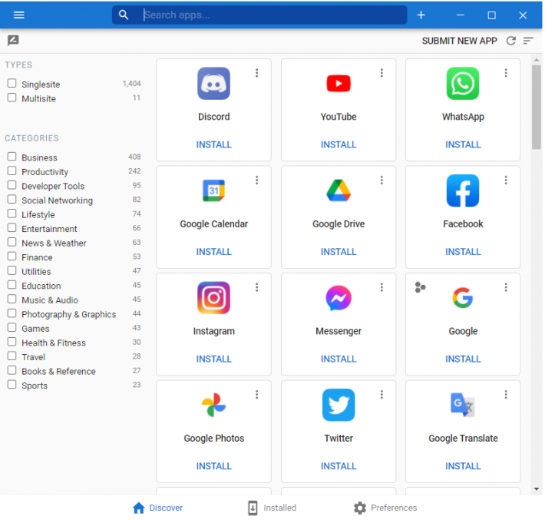The width and height of the screenshot is (545, 523).
Task: Enable the Business category filter
Action: 12,157
